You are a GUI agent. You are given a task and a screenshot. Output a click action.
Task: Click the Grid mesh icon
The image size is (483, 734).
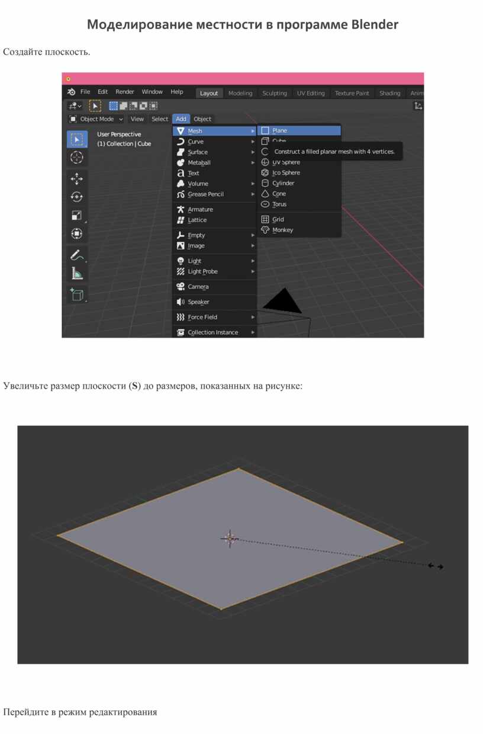pyautogui.click(x=265, y=219)
